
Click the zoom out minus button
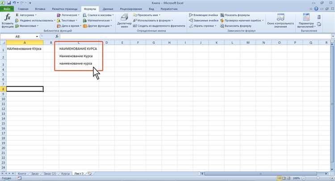coord(304,178)
